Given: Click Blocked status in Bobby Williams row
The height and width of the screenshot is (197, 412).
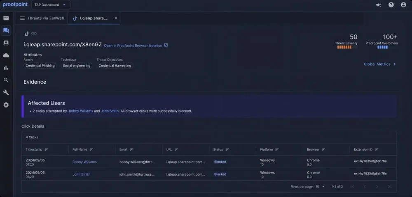Looking at the screenshot, I should 220,162.
